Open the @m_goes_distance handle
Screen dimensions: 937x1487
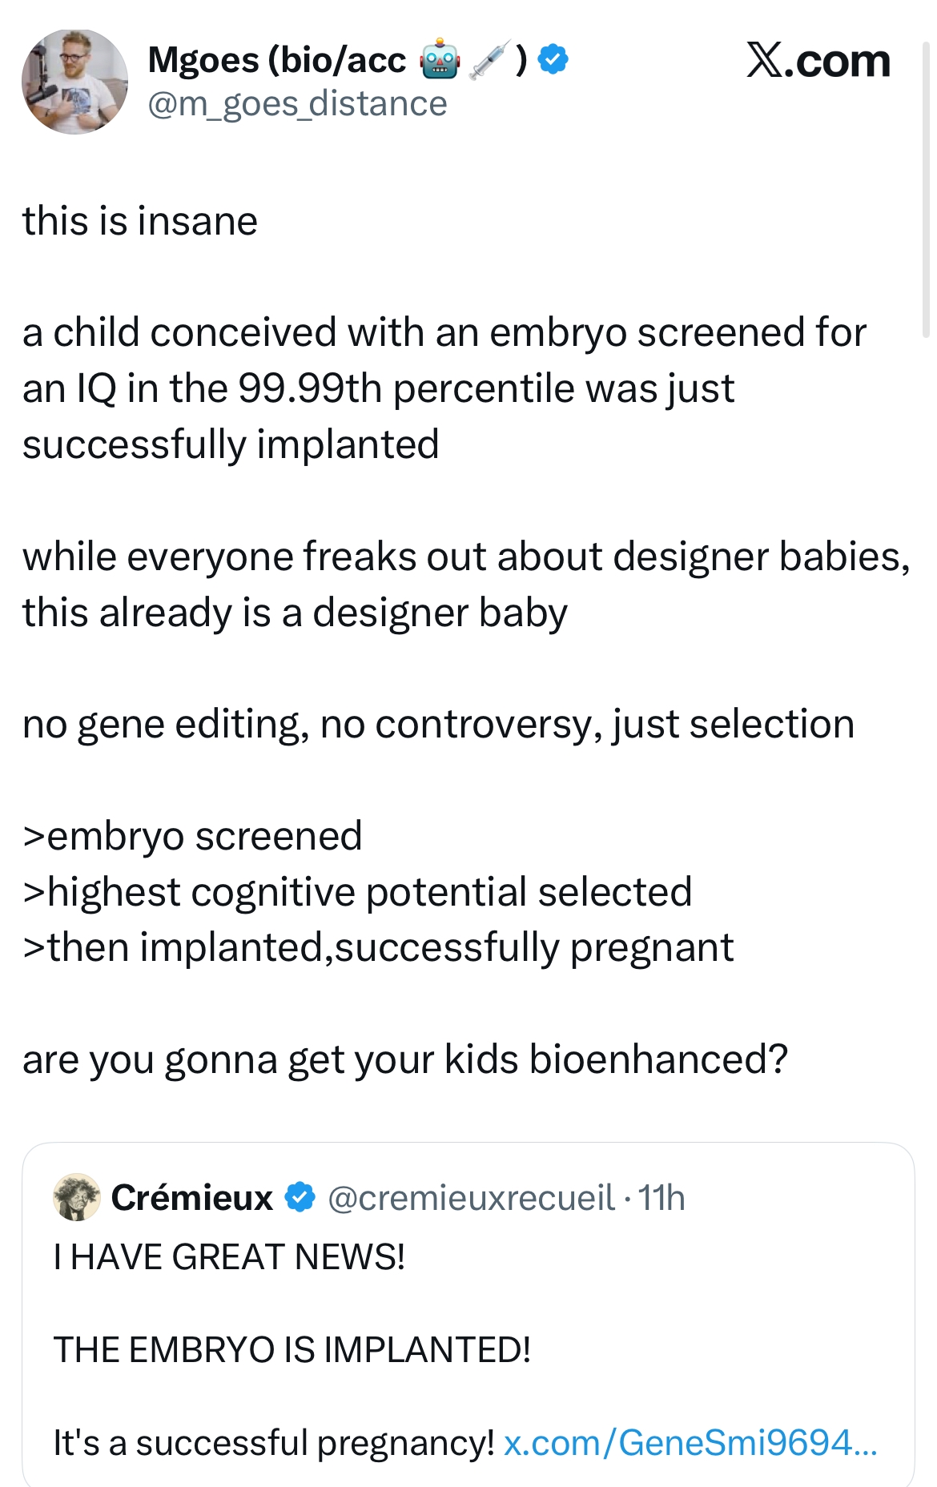click(x=297, y=104)
